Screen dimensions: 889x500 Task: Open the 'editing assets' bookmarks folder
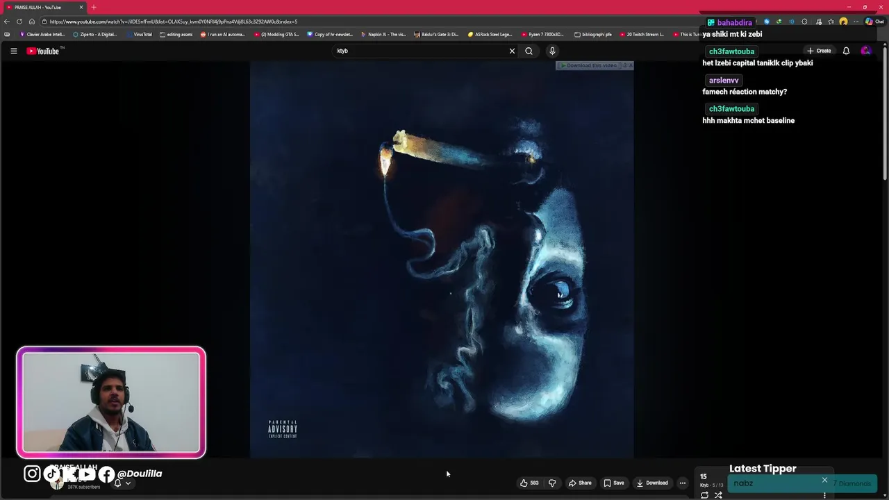coord(176,34)
